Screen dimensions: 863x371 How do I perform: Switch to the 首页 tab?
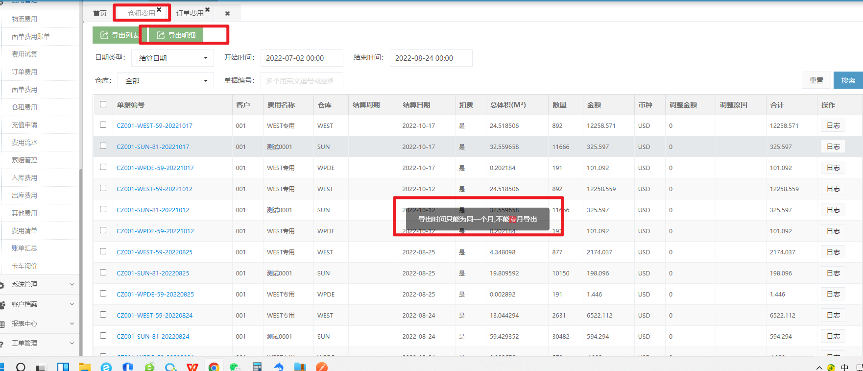coord(100,13)
